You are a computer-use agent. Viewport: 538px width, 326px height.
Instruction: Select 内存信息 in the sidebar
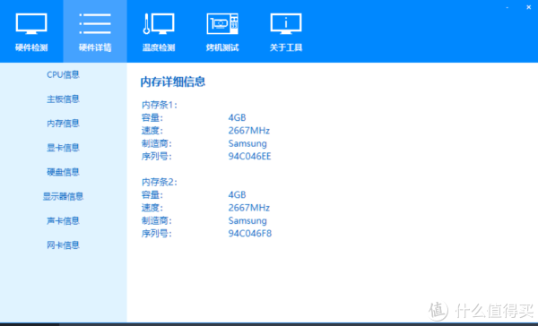coord(63,124)
